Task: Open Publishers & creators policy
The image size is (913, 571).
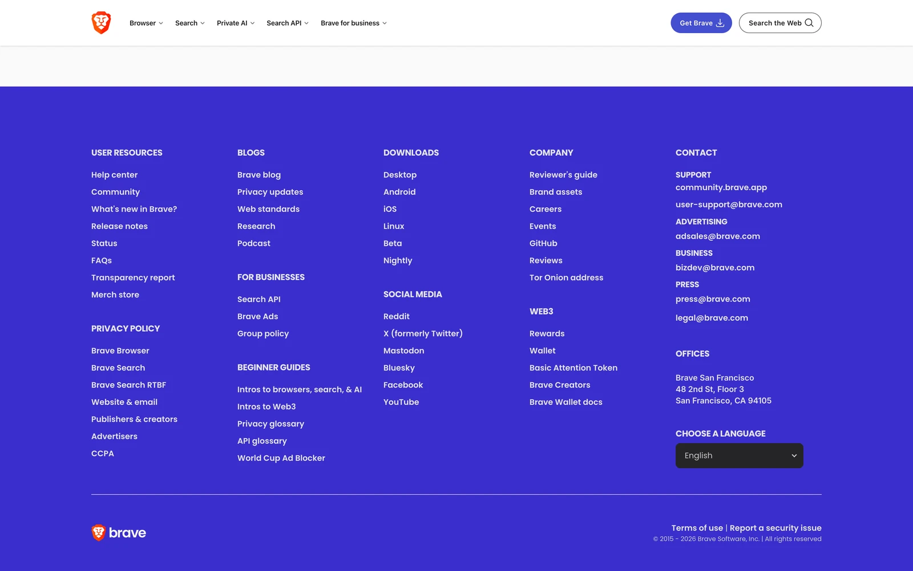Action: point(134,419)
